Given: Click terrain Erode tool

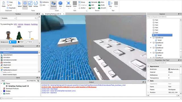Looking at the screenshot, I should 102,5.
